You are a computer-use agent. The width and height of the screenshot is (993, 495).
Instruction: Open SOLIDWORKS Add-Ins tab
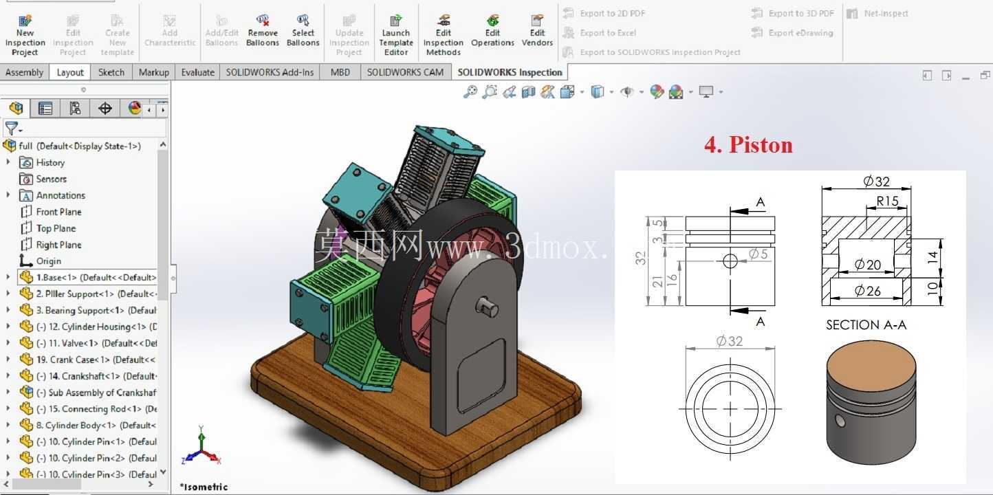coord(270,72)
